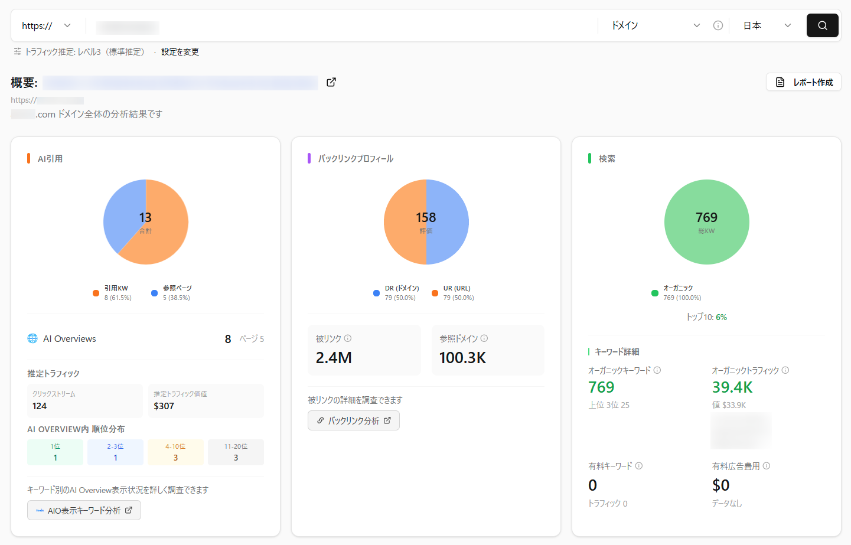Image resolution: width=851 pixels, height=545 pixels.
Task: Click the info icon beside 有料キーワード
Action: tap(639, 466)
